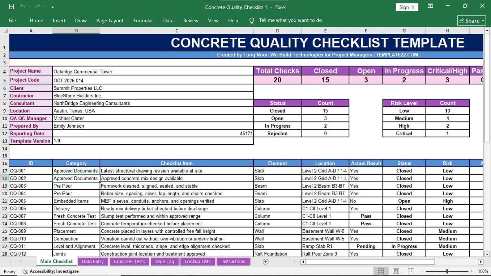The height and width of the screenshot is (276, 491).
Task: Click the zoom out minus button
Action: click(422, 271)
